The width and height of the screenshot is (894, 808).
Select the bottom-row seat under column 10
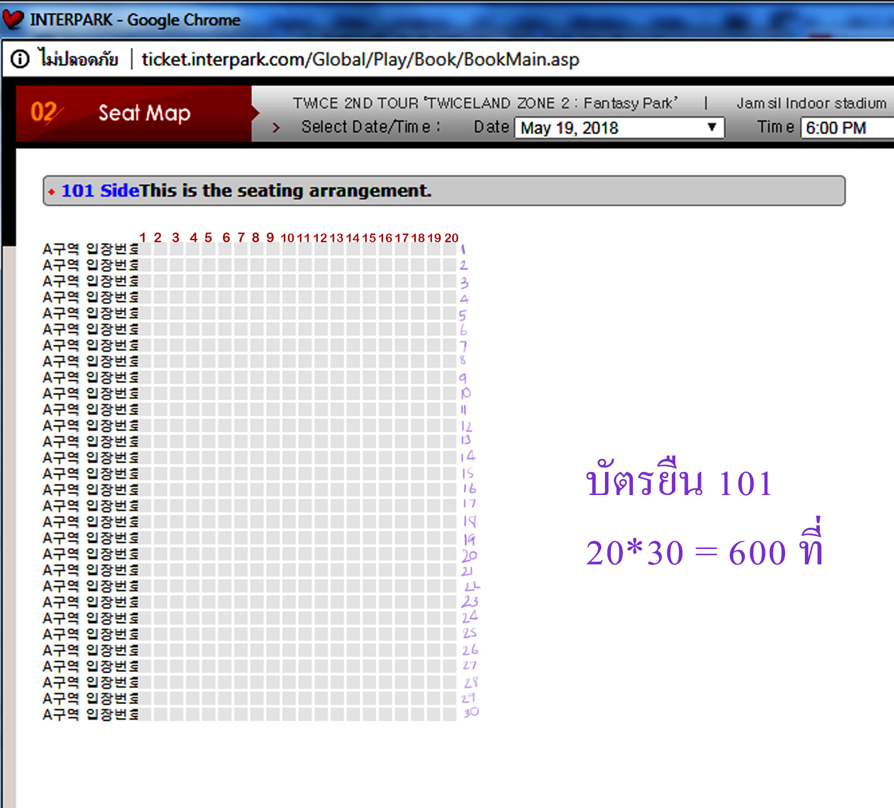[x=289, y=714]
